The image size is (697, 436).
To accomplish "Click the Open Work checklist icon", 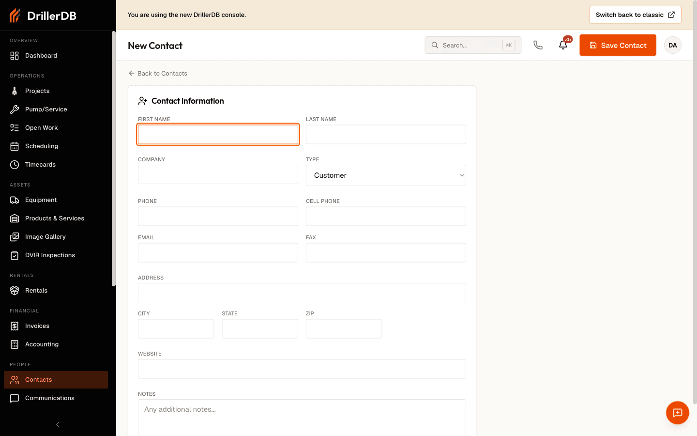I will pos(15,128).
